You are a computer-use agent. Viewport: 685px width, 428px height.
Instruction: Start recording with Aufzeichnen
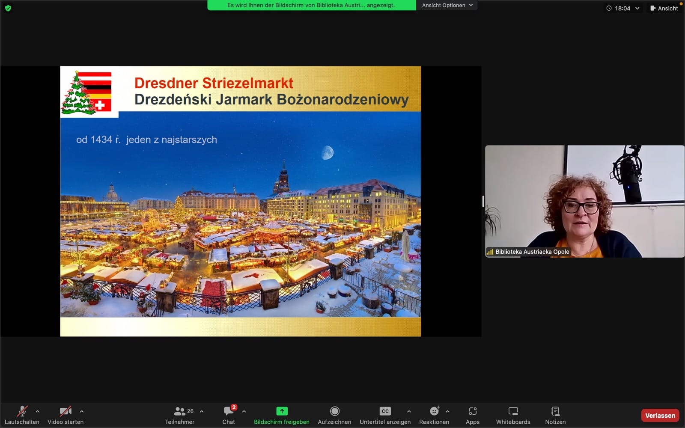[x=334, y=415]
